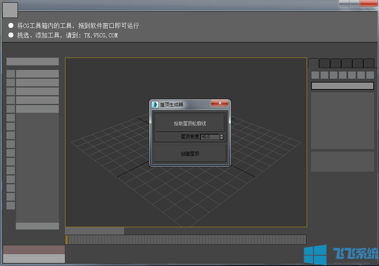Viewport: 379px width, 266px height.
Task: Click the application icon in the top-left corner
Action: [x=10, y=10]
